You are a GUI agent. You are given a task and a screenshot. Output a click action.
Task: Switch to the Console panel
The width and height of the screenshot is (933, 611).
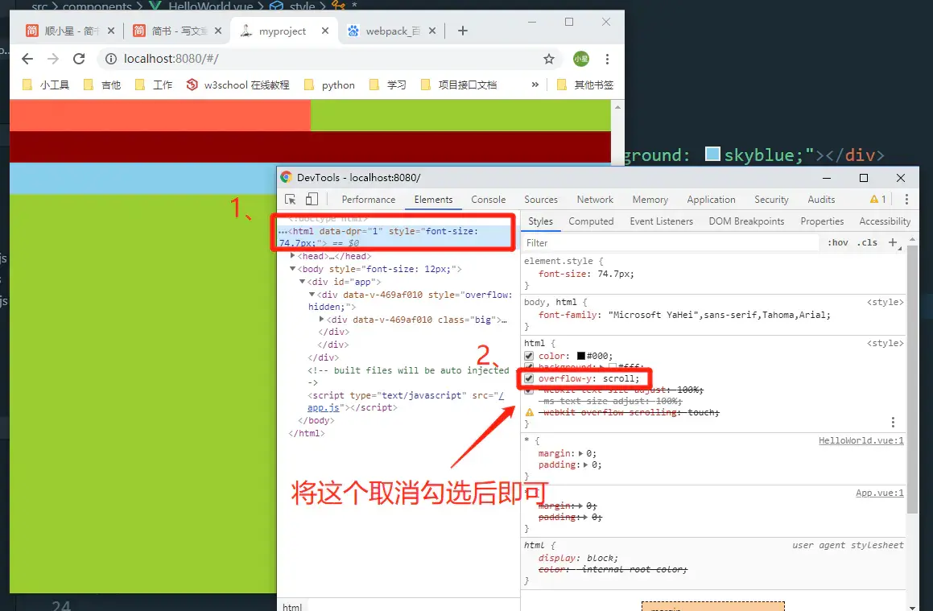(488, 200)
